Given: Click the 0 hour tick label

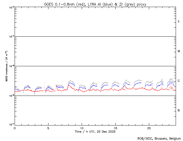Looking at the screenshot, I should tap(15, 128).
